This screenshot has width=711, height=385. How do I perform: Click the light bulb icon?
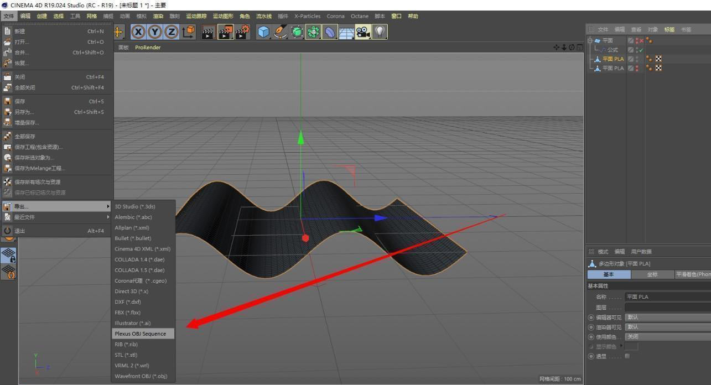click(380, 32)
